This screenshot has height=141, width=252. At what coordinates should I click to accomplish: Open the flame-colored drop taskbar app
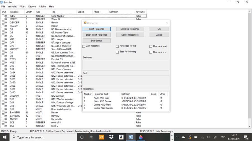141,137
